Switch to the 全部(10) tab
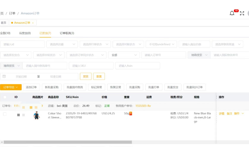Image resolution: width=249 pixels, height=147 pixels. 5,33
